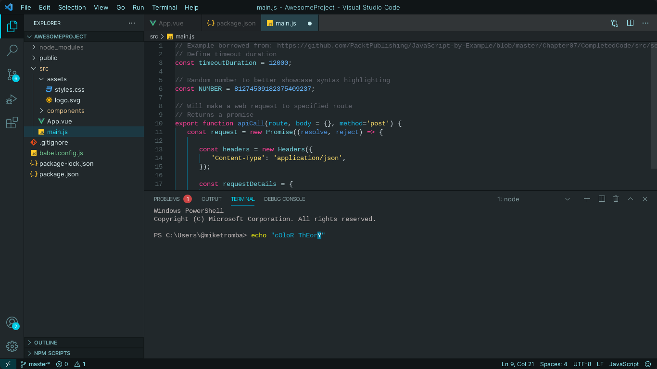Open the Explorer view in activity bar
The image size is (657, 369).
(x=12, y=26)
